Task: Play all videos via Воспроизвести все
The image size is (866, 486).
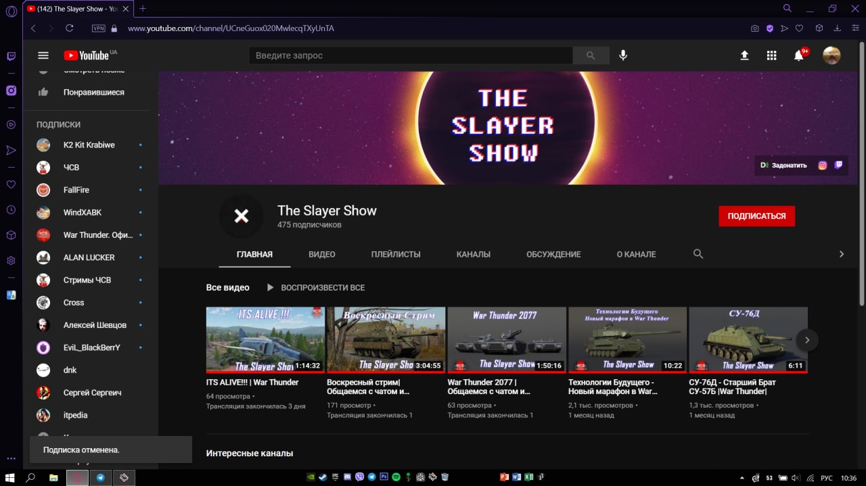Action: tap(316, 287)
